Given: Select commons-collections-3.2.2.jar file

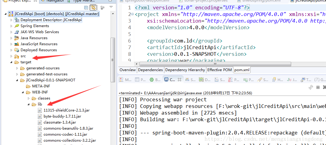Looking at the screenshot, I should [x=70, y=140].
